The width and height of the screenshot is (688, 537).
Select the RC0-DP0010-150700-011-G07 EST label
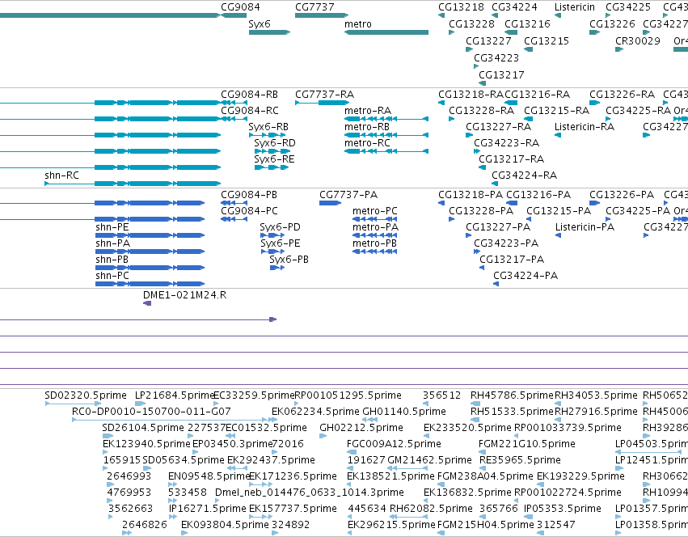(x=151, y=412)
